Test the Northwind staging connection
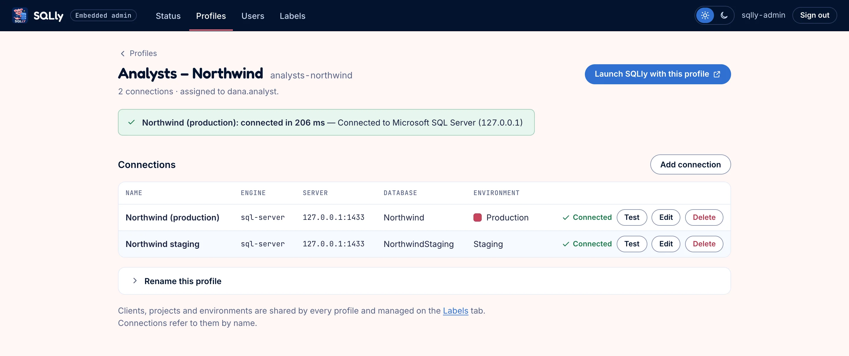 tap(631, 244)
